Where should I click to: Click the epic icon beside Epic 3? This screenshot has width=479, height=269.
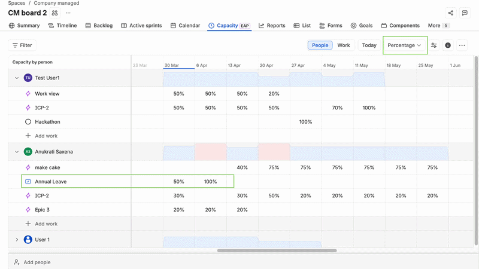pos(28,210)
